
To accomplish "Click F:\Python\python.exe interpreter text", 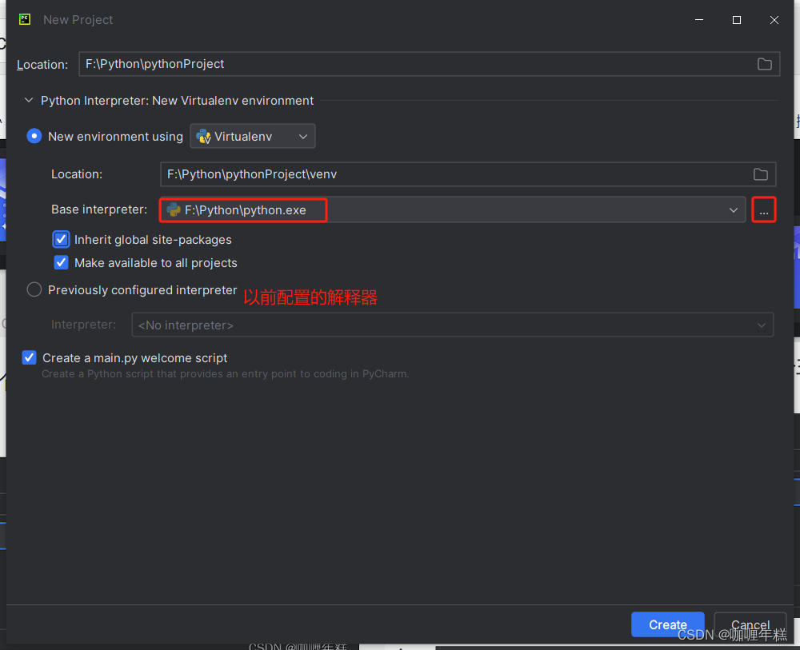I will [246, 210].
